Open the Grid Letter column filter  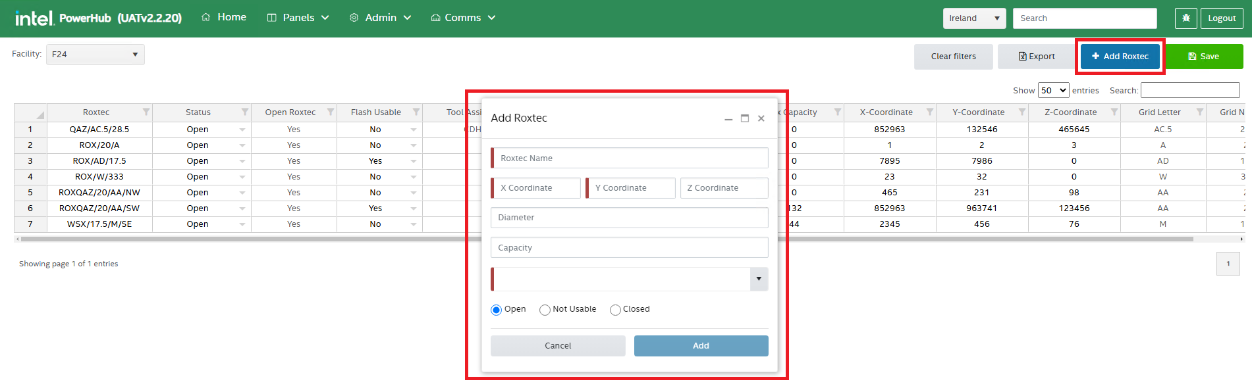pos(1200,112)
